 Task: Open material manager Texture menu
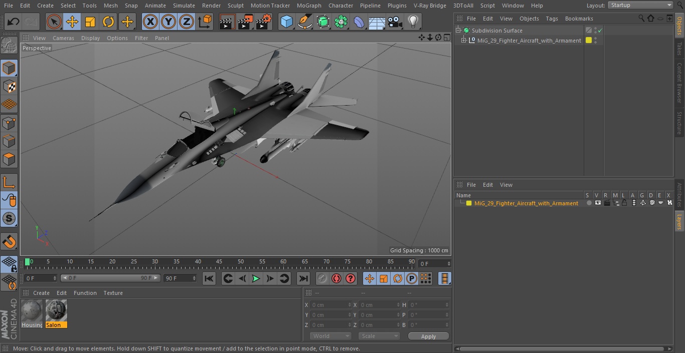[x=113, y=293]
